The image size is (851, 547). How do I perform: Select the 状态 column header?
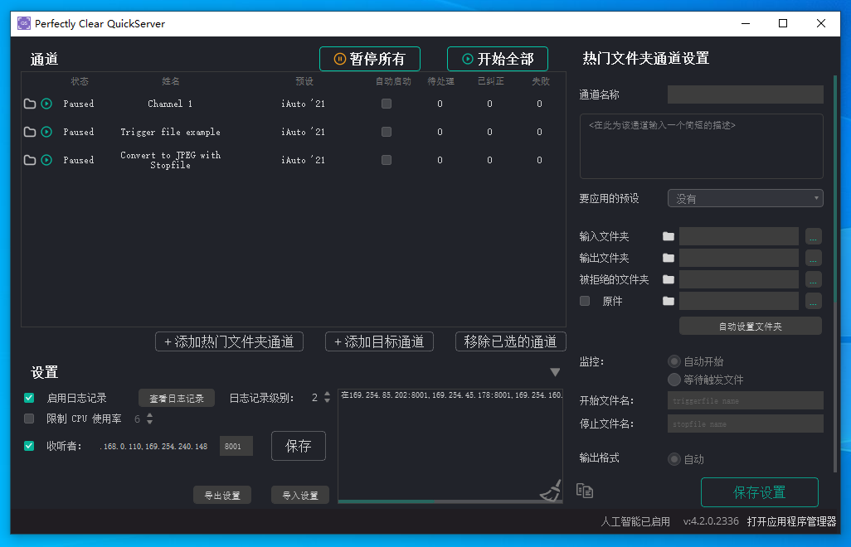point(79,81)
